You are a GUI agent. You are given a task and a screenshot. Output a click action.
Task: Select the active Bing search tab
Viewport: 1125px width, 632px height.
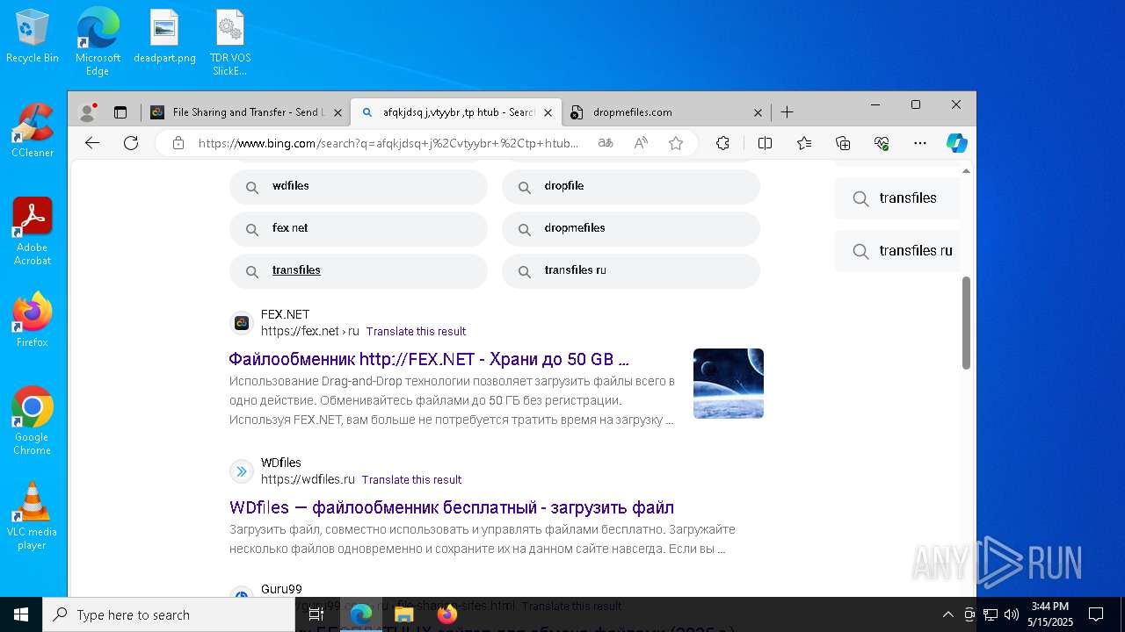455,112
